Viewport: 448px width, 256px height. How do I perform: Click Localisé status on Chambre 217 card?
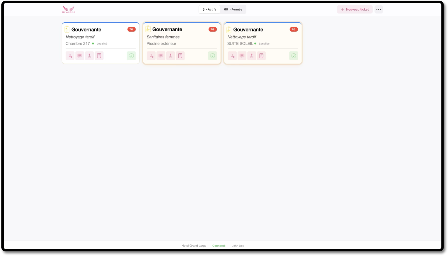102,44
